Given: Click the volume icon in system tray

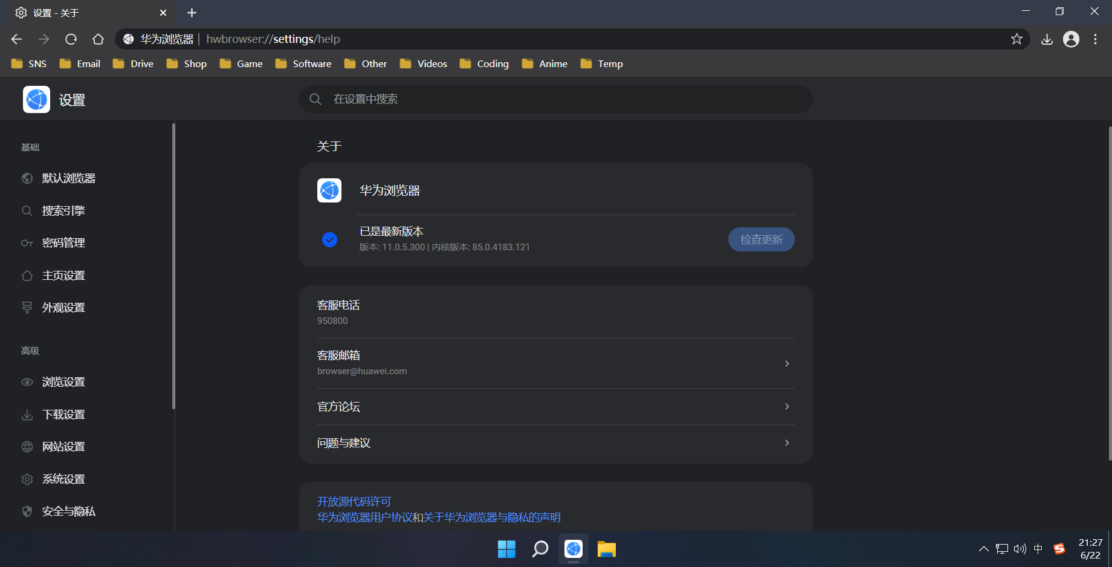Looking at the screenshot, I should [1020, 549].
